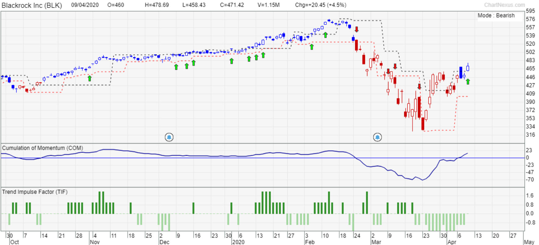
Task: Click the open value O=460
Action: click(116, 5)
